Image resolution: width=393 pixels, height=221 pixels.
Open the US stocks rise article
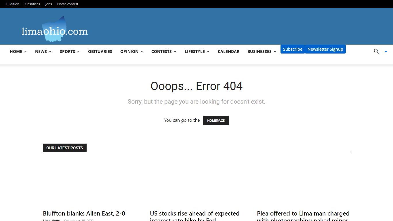pyautogui.click(x=195, y=216)
